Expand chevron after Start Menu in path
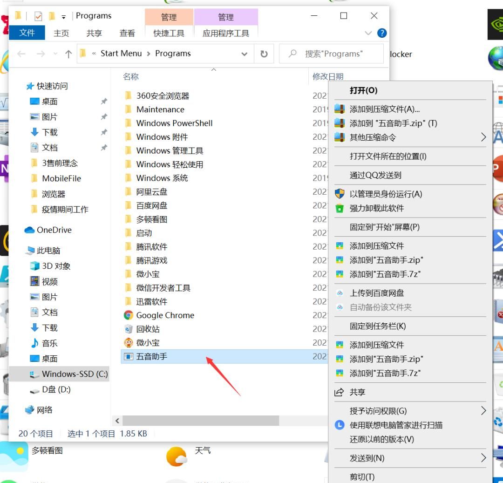Image resolution: width=503 pixels, height=483 pixels. tap(149, 54)
